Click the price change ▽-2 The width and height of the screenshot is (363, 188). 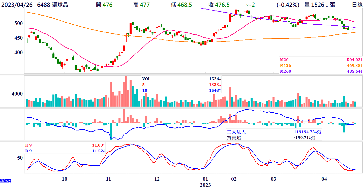pos(251,5)
